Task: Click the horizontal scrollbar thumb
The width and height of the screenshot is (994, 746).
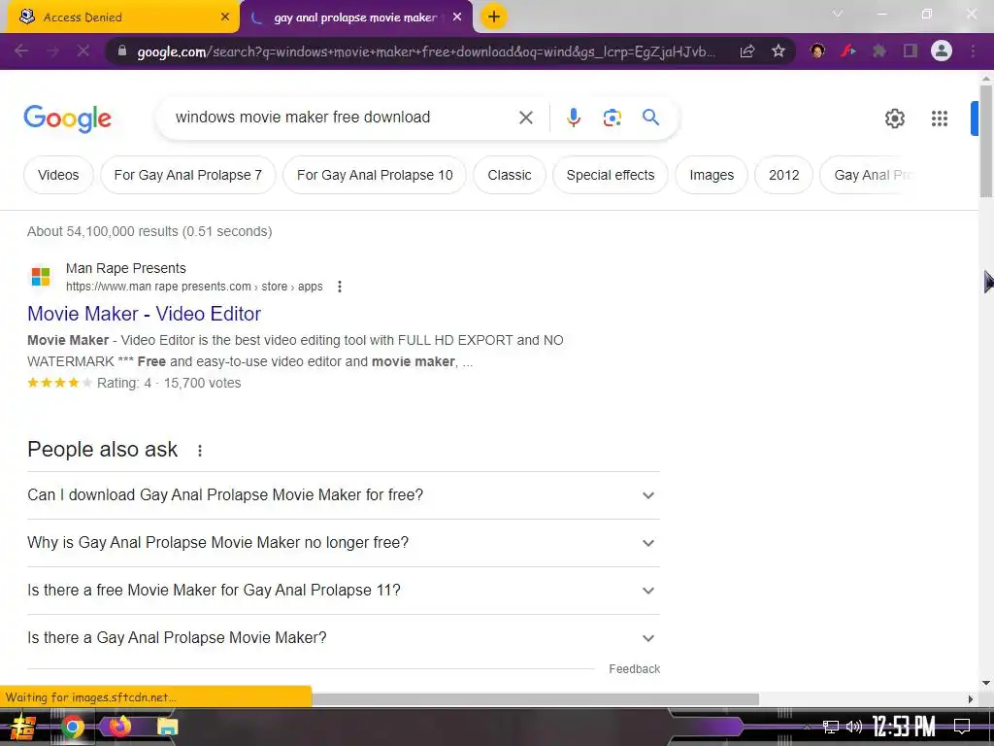Action: point(536,698)
